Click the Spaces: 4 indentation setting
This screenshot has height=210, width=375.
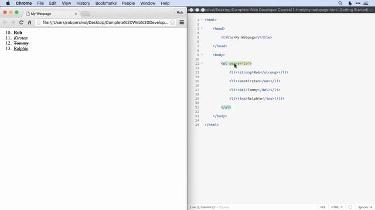coord(365,207)
